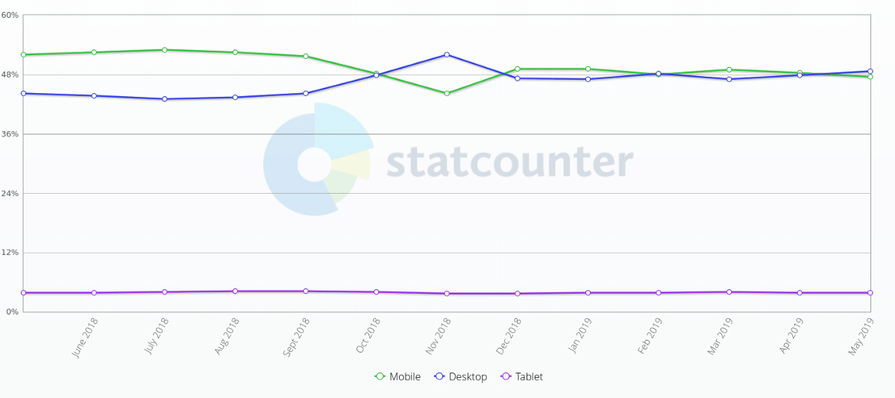
Task: Click the Tablet data point for Mar 2019
Action: (x=729, y=292)
